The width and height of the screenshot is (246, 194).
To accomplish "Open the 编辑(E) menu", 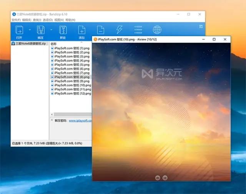I will click(x=27, y=20).
